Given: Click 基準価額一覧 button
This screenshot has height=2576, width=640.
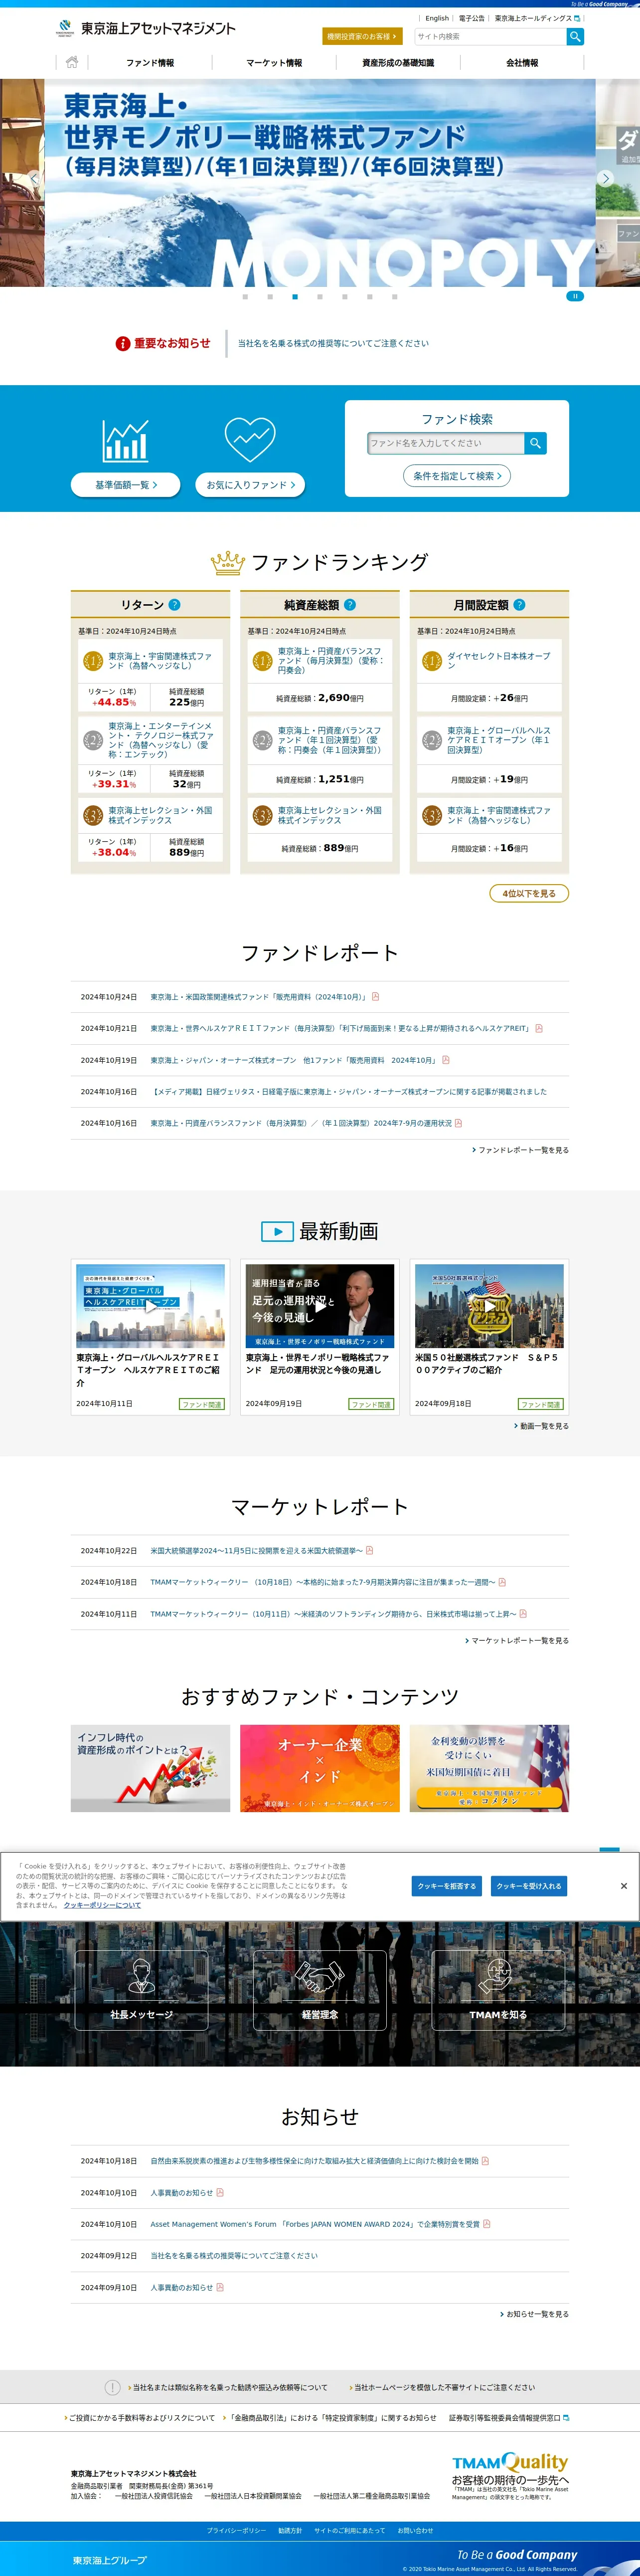Looking at the screenshot, I should (126, 485).
